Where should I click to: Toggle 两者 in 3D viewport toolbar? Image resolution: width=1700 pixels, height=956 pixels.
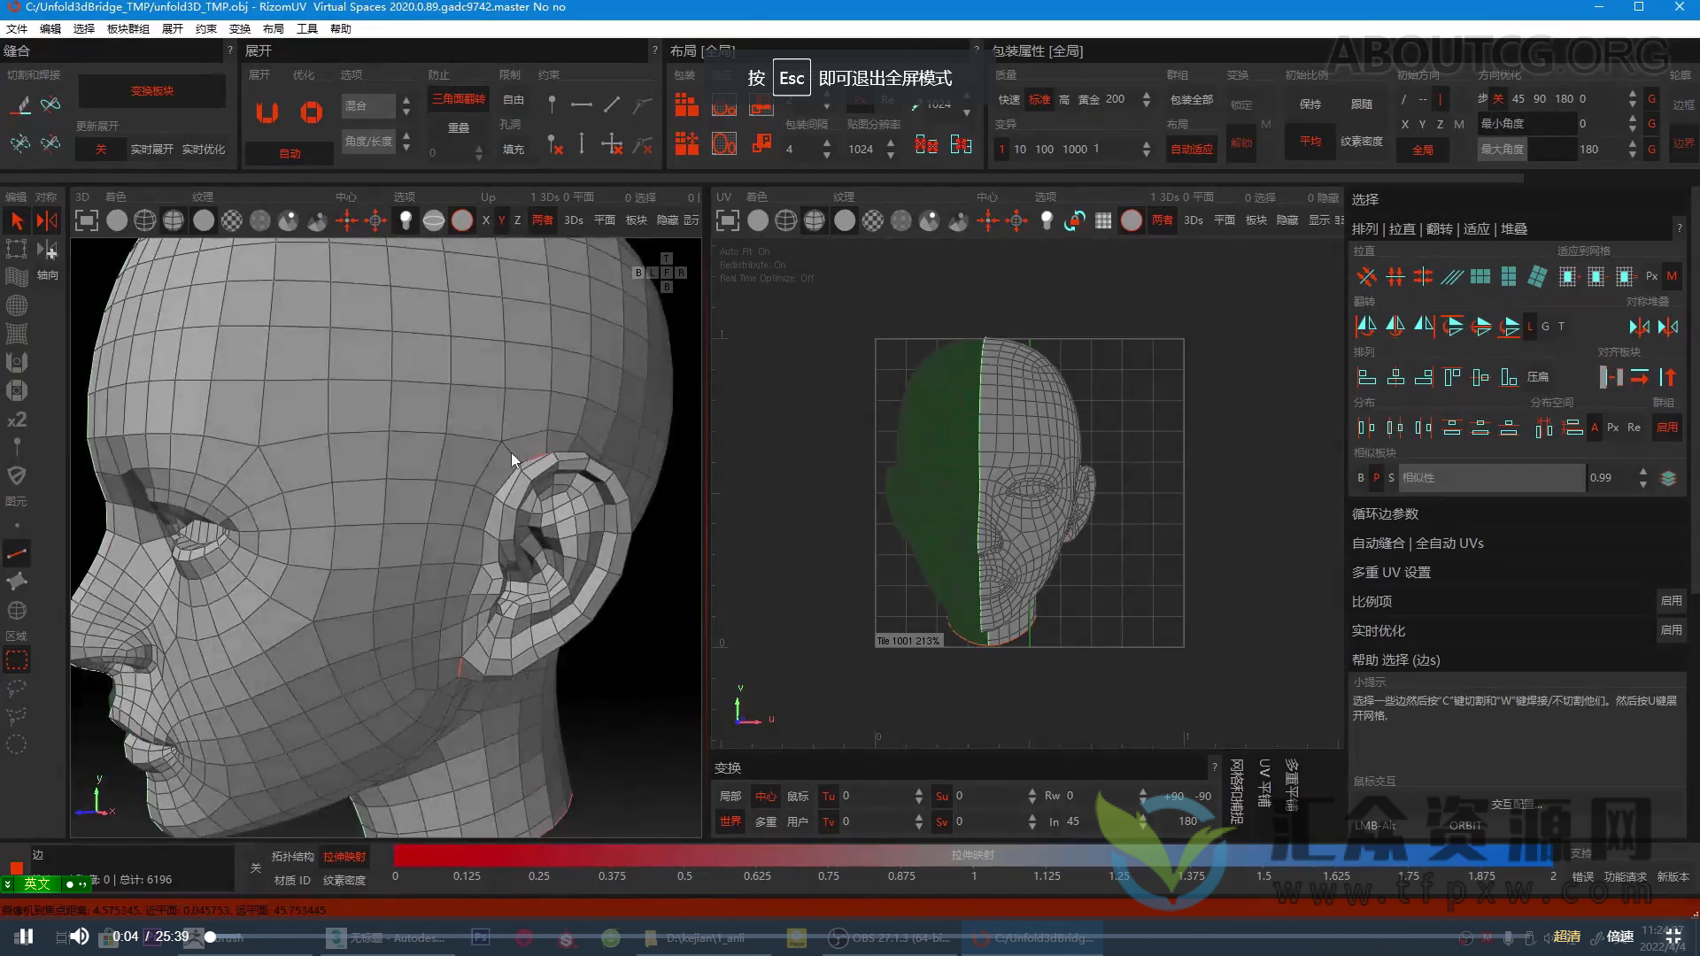pos(543,220)
